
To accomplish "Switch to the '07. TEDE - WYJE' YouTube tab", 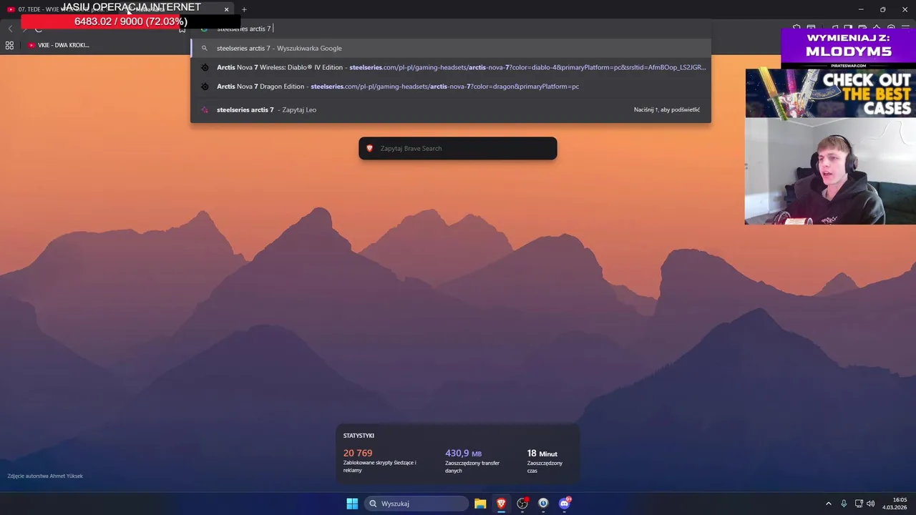I will point(61,9).
